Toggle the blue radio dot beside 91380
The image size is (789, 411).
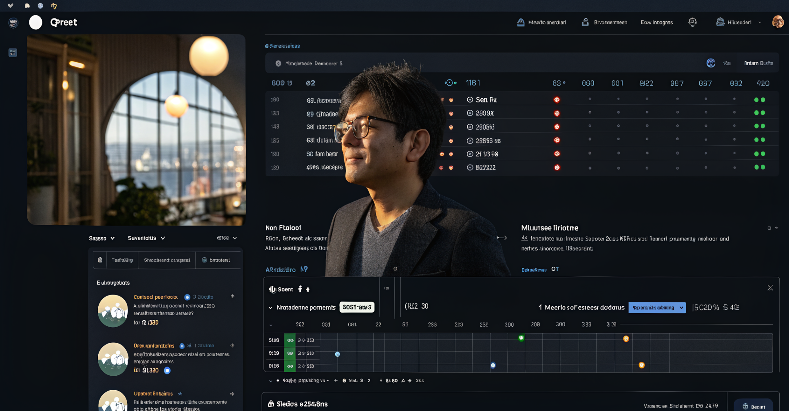click(167, 370)
